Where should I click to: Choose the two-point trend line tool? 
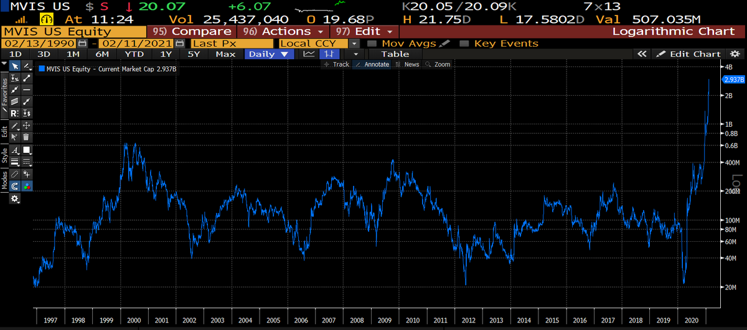[27, 78]
